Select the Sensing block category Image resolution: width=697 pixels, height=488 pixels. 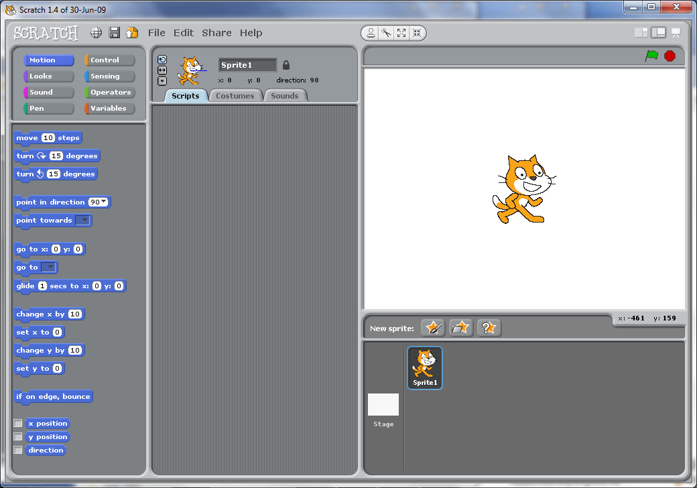pyautogui.click(x=110, y=76)
